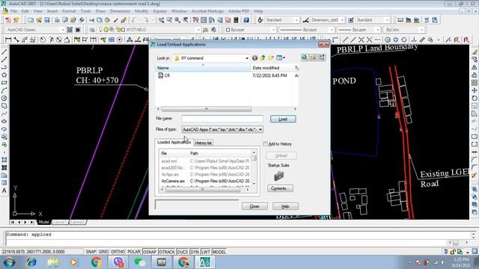Screen dimensions: 479x269
Task: Click the Match Properties brush icon
Action: [123, 20]
